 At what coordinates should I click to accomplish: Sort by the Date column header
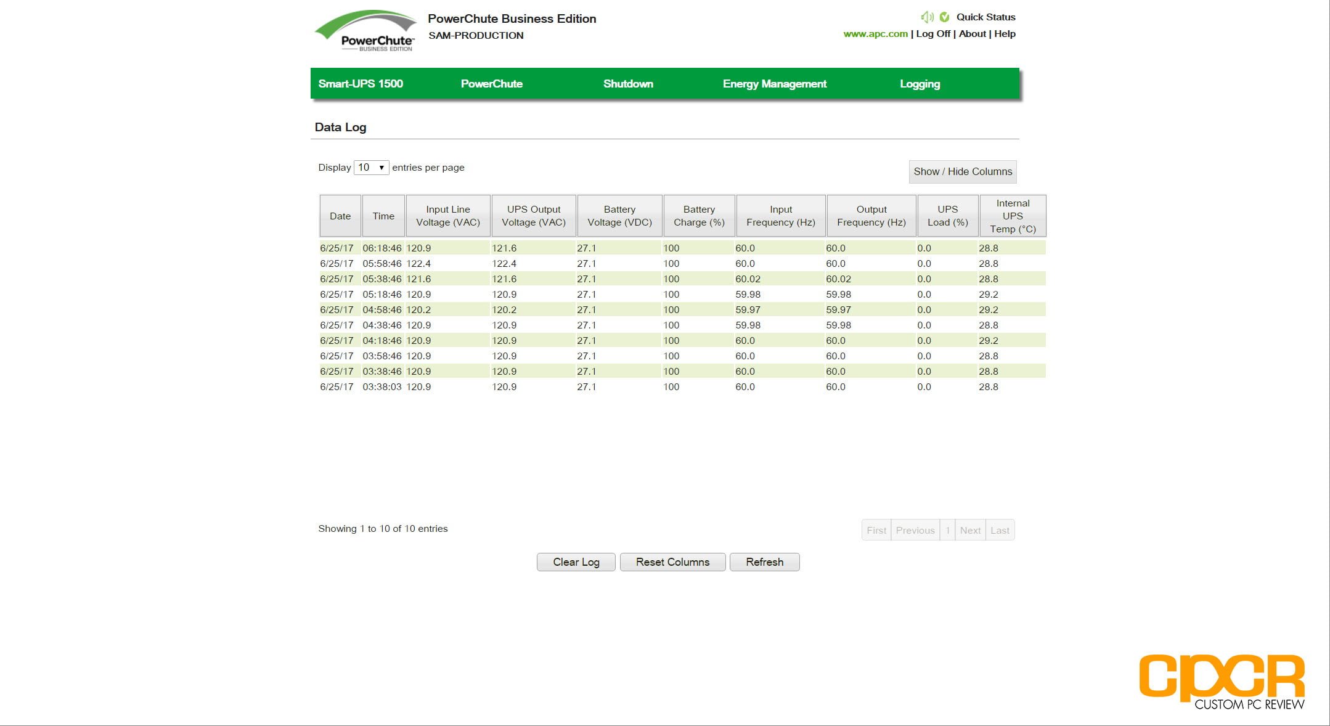pyautogui.click(x=340, y=216)
